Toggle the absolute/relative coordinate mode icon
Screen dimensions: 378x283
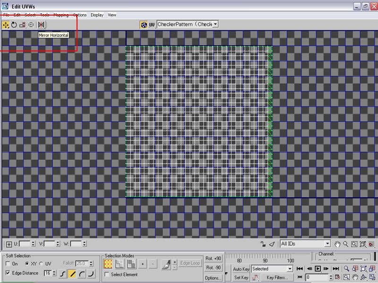click(9, 244)
